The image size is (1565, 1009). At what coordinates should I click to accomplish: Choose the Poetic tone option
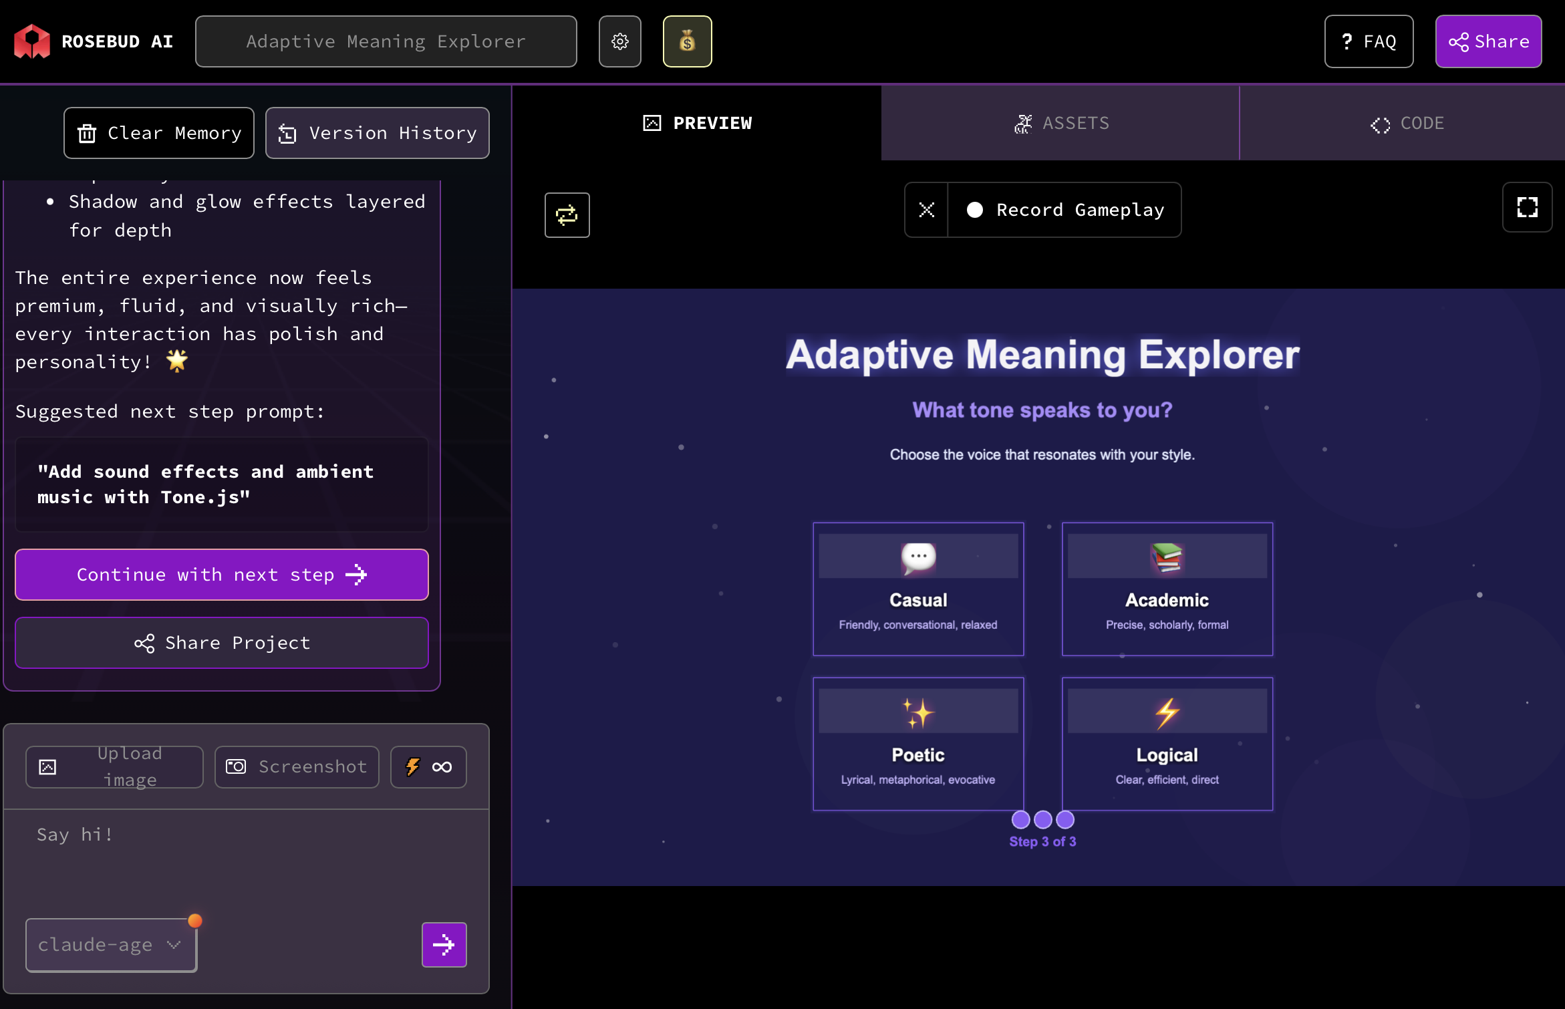click(917, 744)
